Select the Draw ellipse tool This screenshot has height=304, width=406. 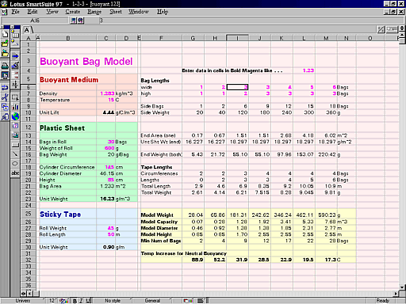(15, 164)
